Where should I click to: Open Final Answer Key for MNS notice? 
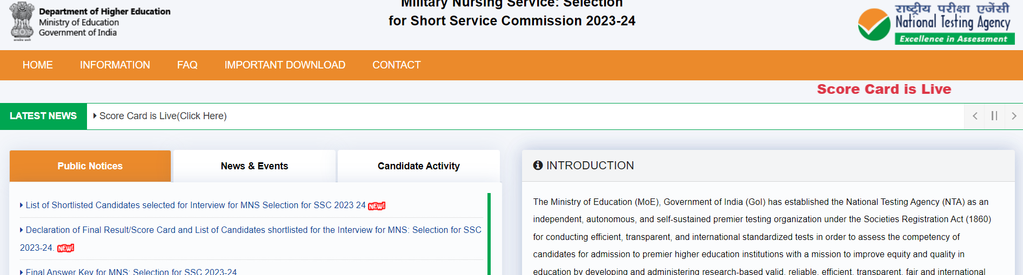tap(131, 271)
